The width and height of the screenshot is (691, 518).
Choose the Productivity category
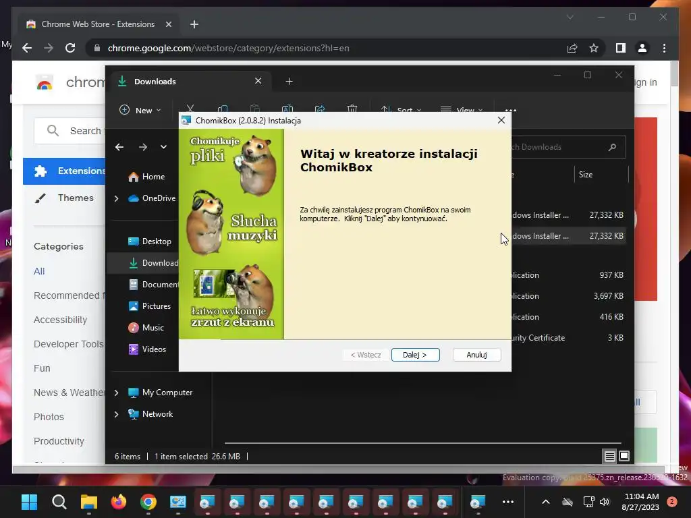(59, 441)
